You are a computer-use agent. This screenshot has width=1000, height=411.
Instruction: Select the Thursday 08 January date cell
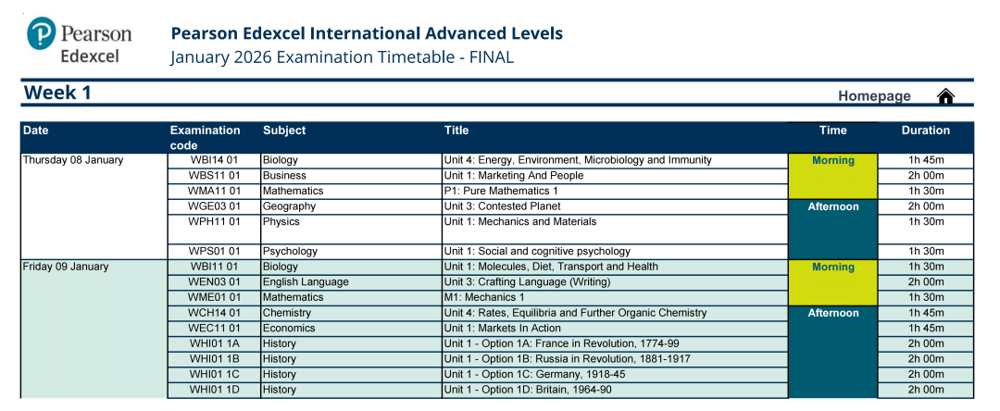73,160
